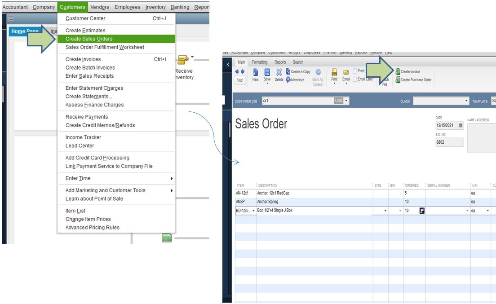Click the Email envelope icon

click(x=346, y=72)
